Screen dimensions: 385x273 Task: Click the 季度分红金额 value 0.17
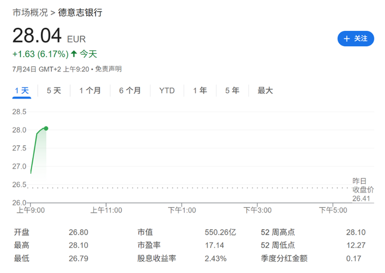click(353, 258)
